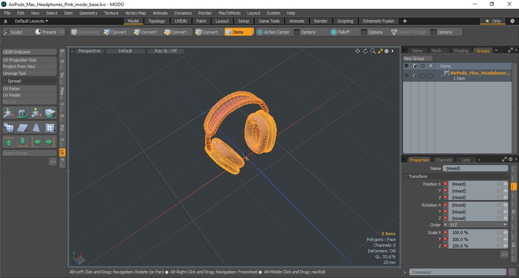Expand the Groups panel with maximize icon
This screenshot has height=278, width=519.
tap(510, 50)
